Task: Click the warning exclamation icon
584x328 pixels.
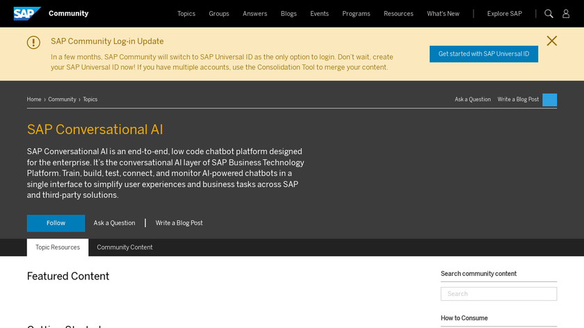Action: [33, 42]
